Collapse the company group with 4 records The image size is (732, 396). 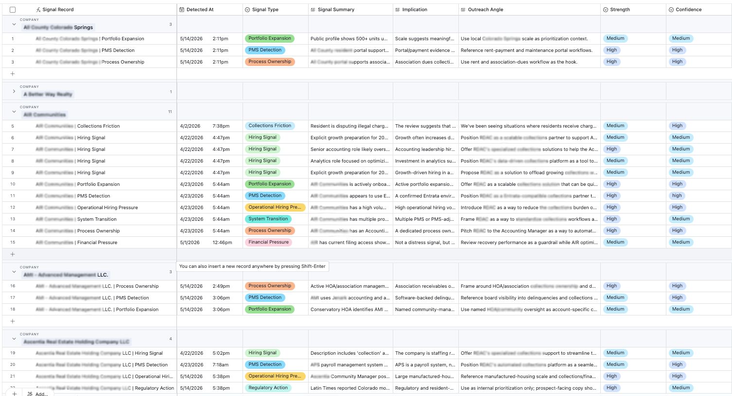click(x=14, y=339)
